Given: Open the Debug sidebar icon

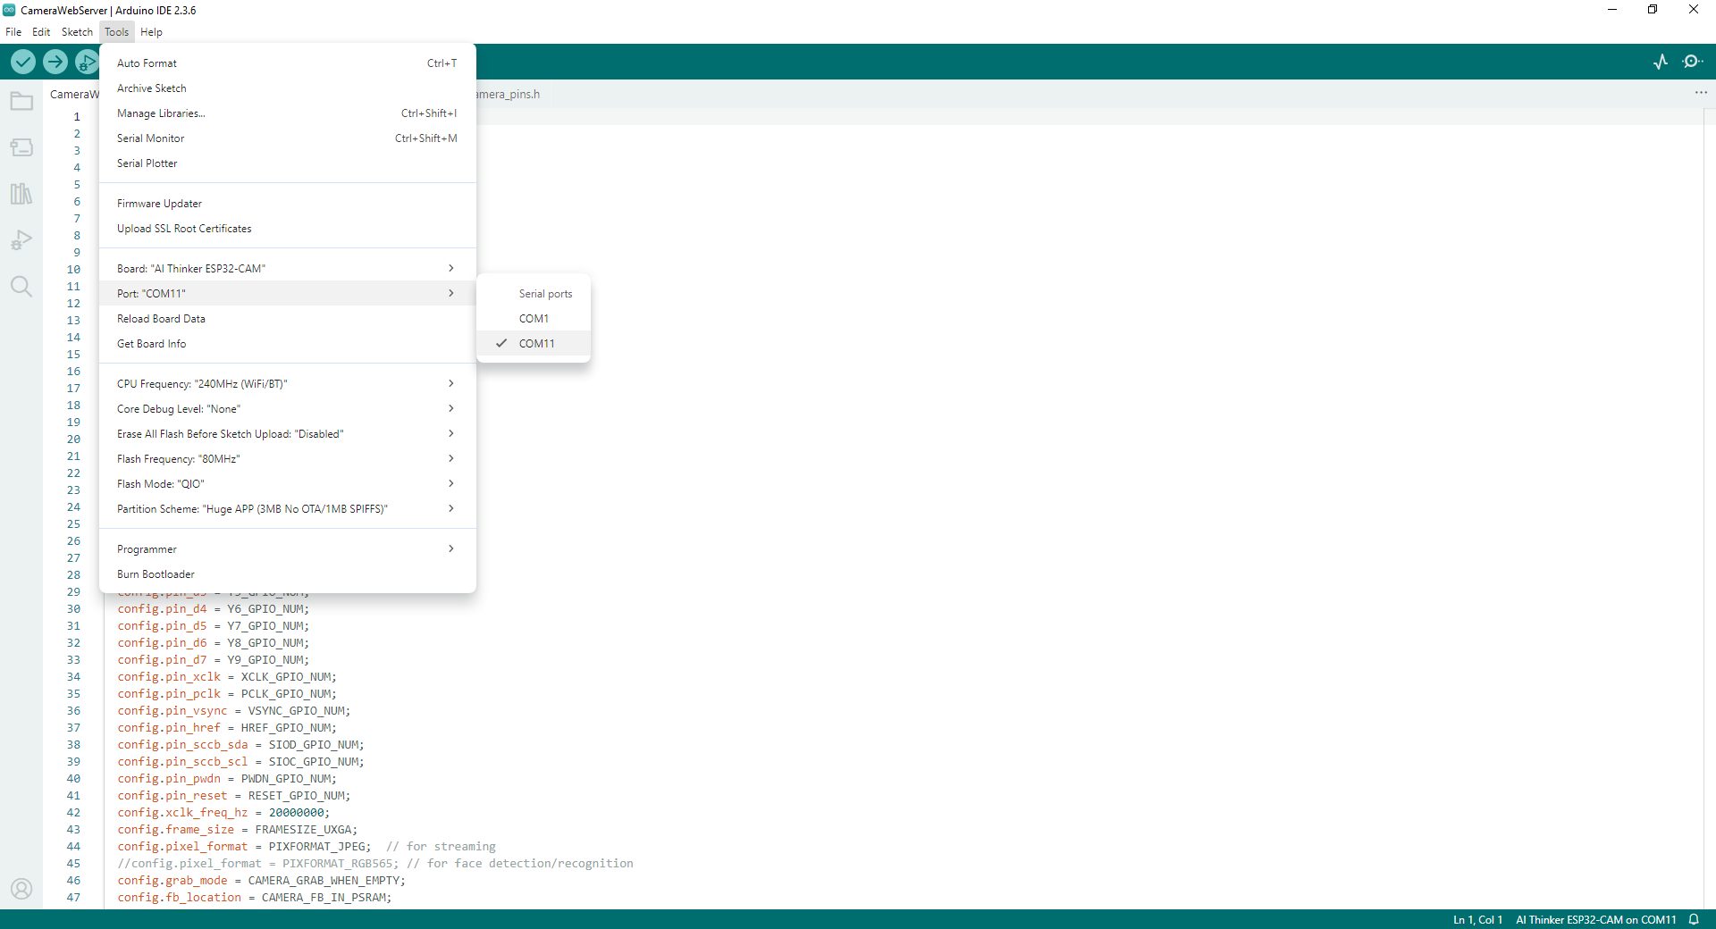Looking at the screenshot, I should [x=21, y=240].
